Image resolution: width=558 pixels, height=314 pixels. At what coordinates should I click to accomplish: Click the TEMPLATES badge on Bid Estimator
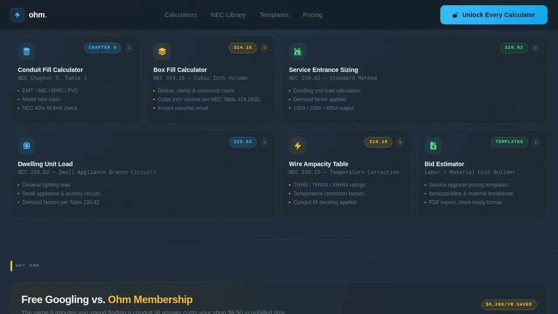[x=509, y=142]
